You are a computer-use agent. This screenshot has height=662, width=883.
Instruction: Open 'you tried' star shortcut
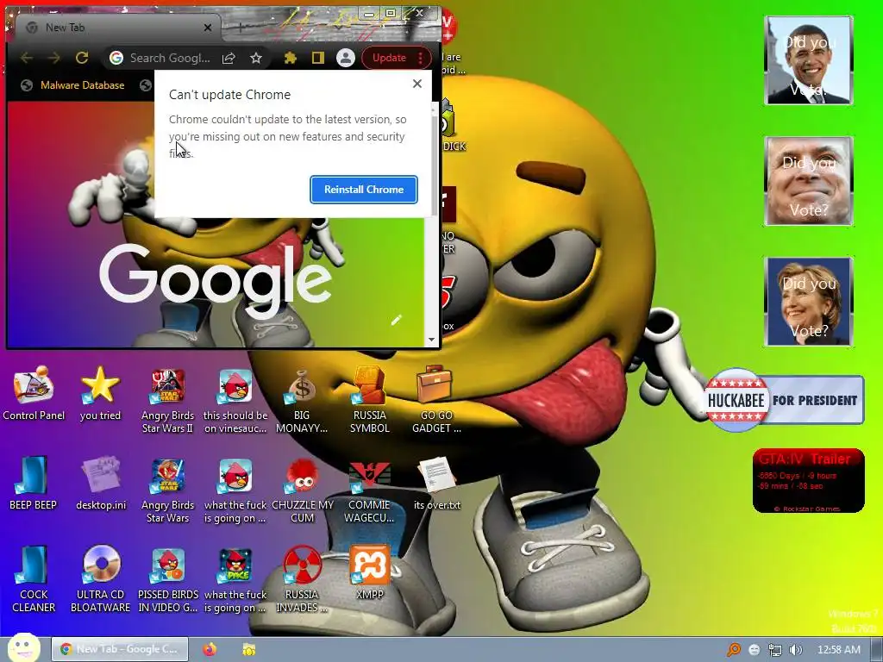100,394
